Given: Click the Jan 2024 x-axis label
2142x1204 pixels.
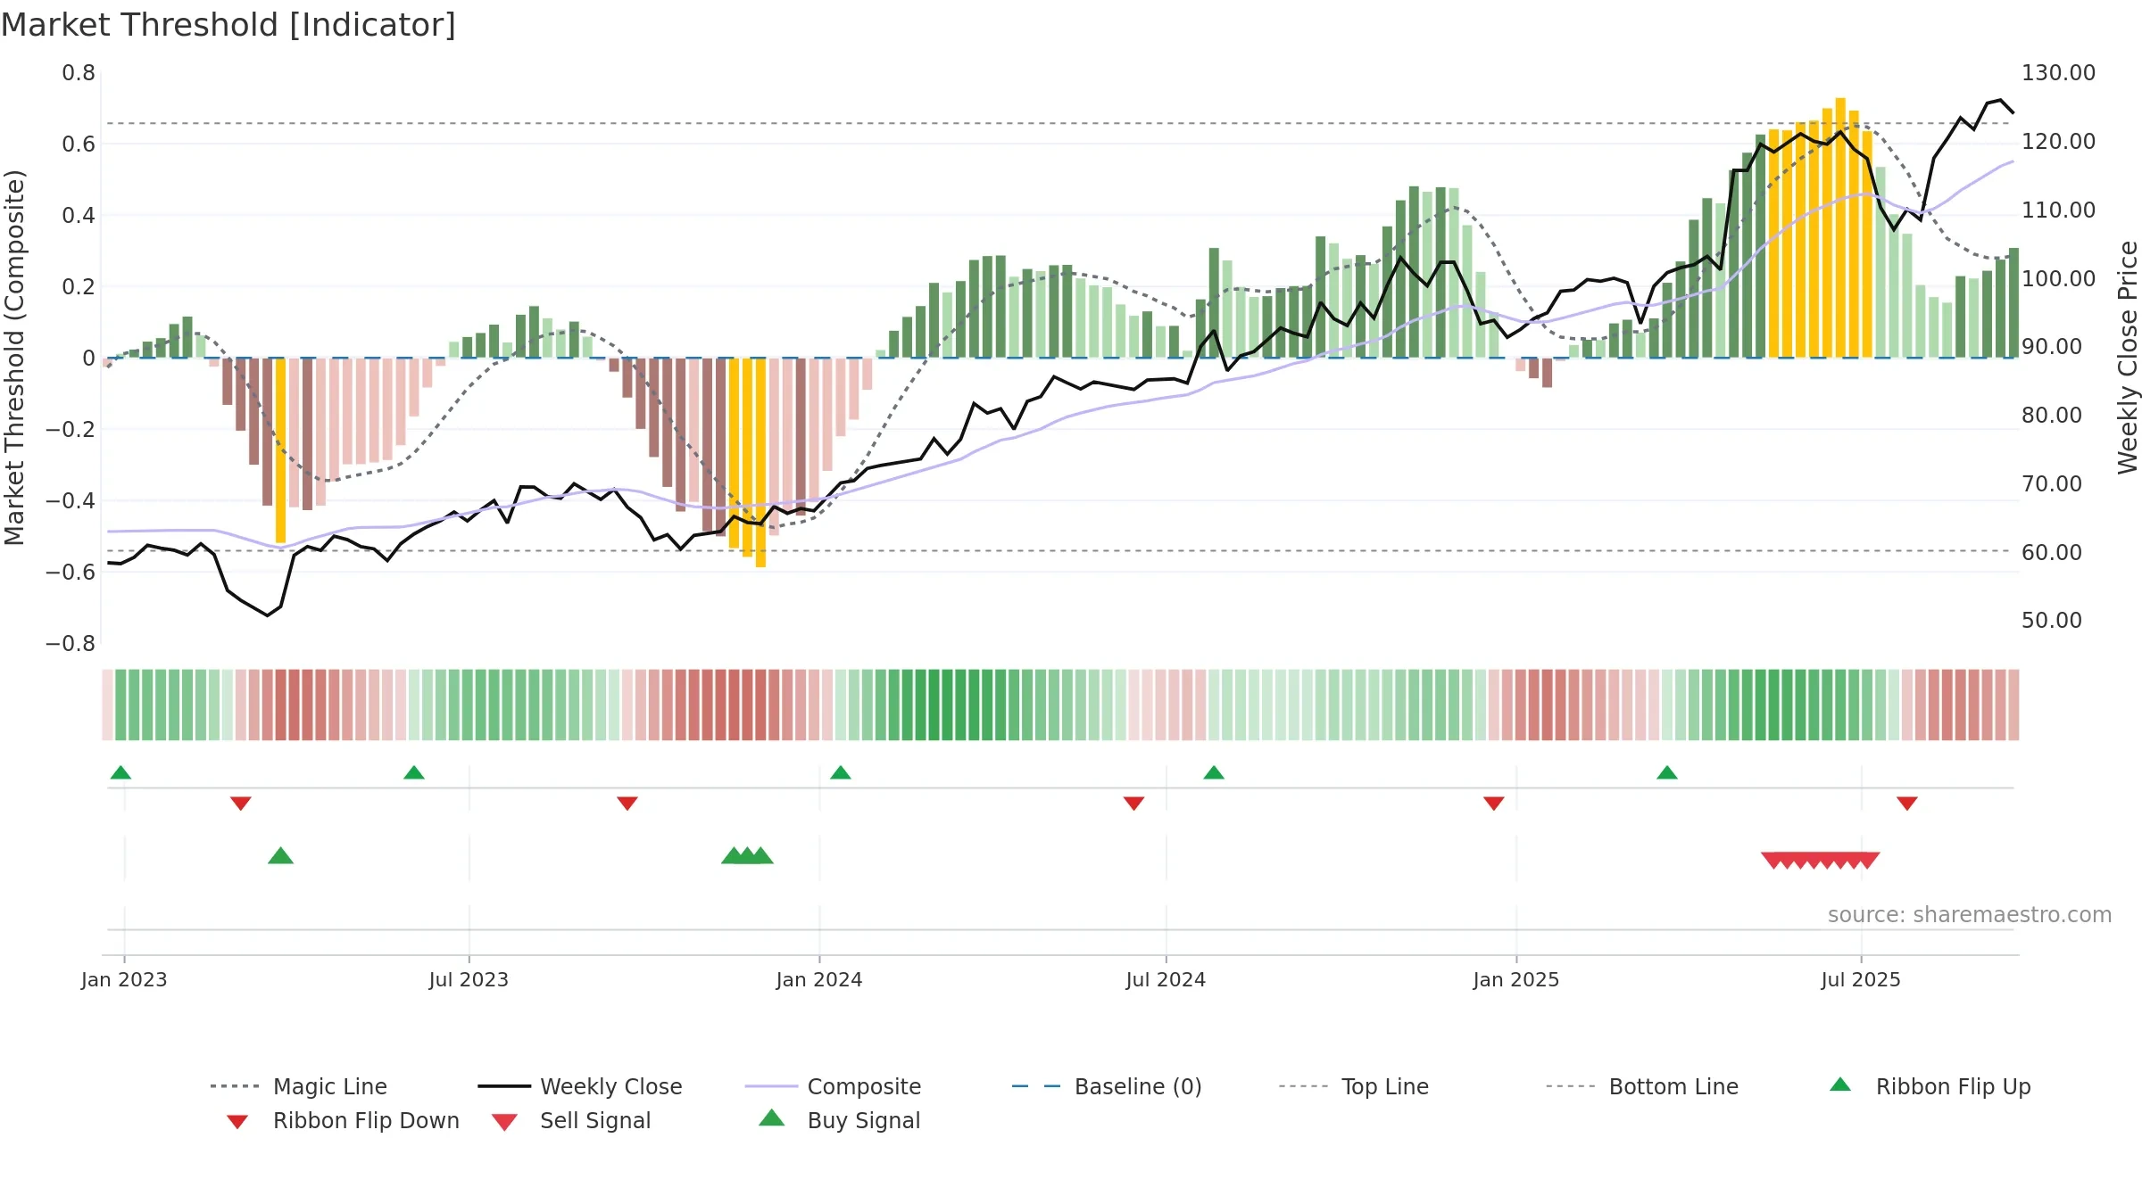Looking at the screenshot, I should [819, 979].
